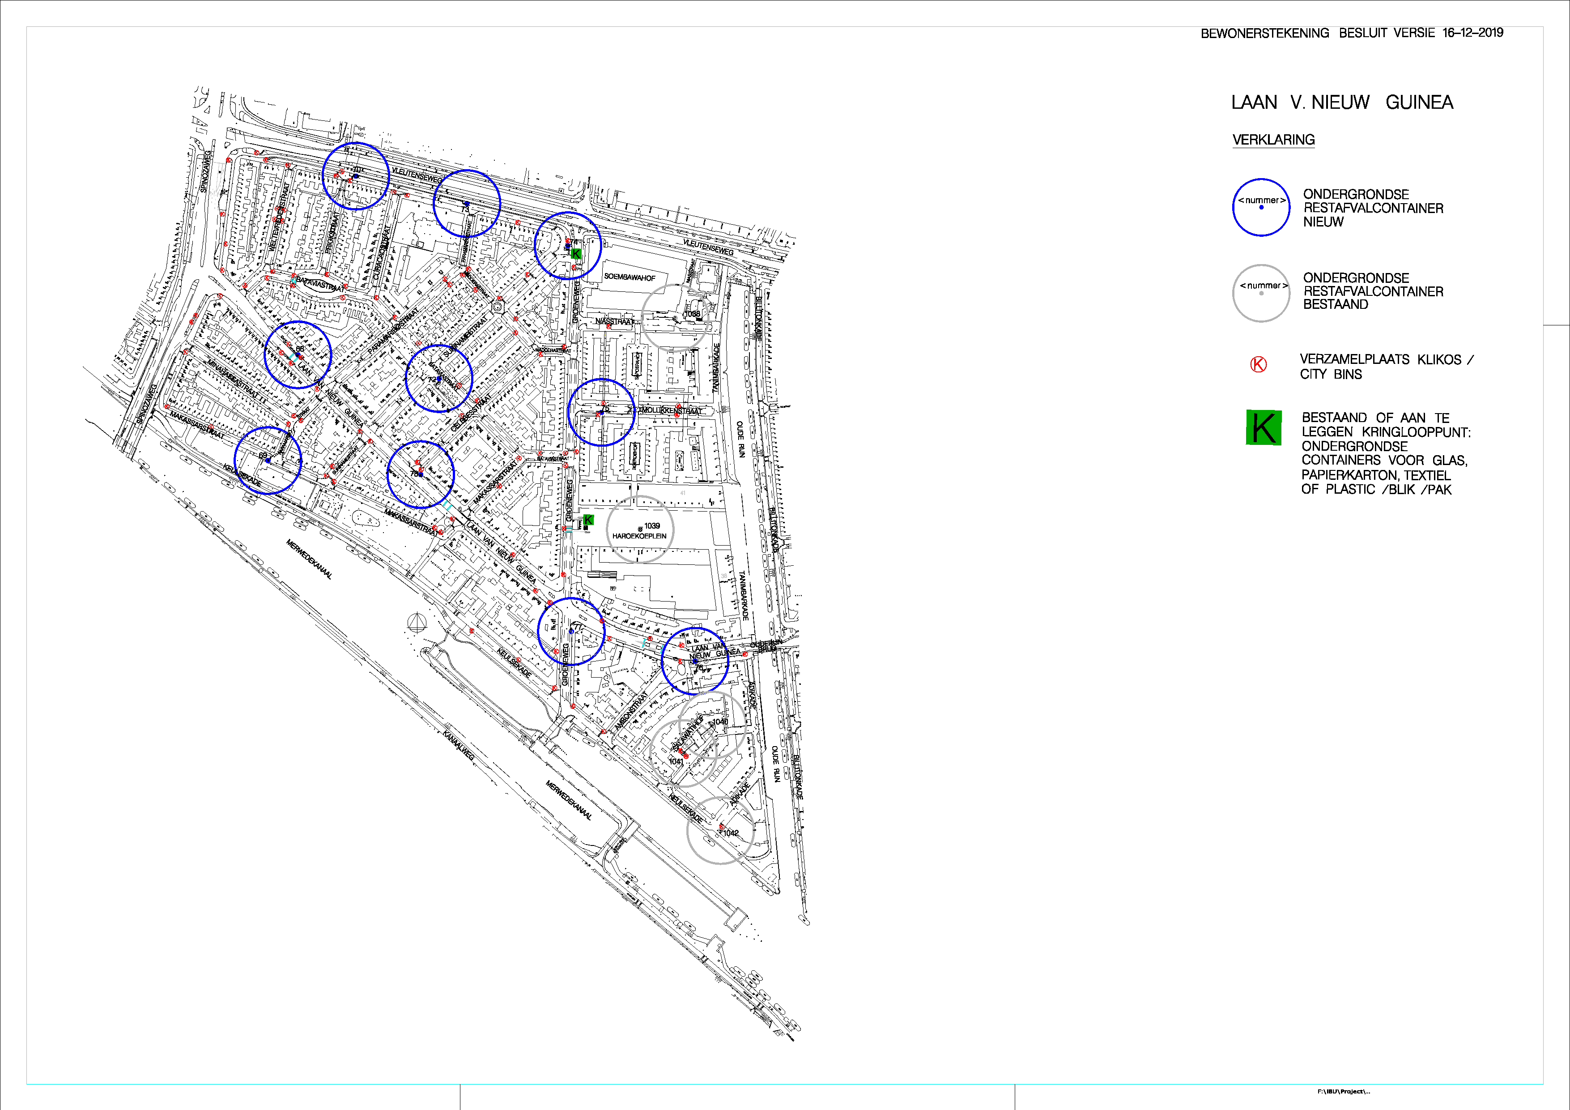
Task: Click the VERKLARING legend heading
Action: pyautogui.click(x=1273, y=140)
